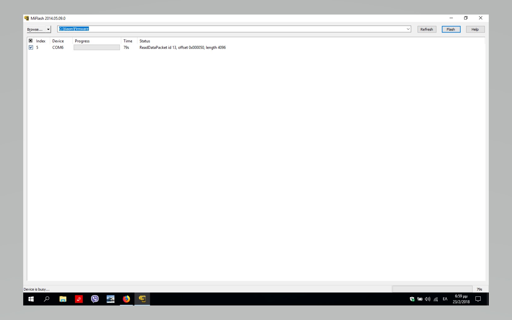Click the 'Device is busy...' status text
512x320 pixels.
click(x=37, y=289)
